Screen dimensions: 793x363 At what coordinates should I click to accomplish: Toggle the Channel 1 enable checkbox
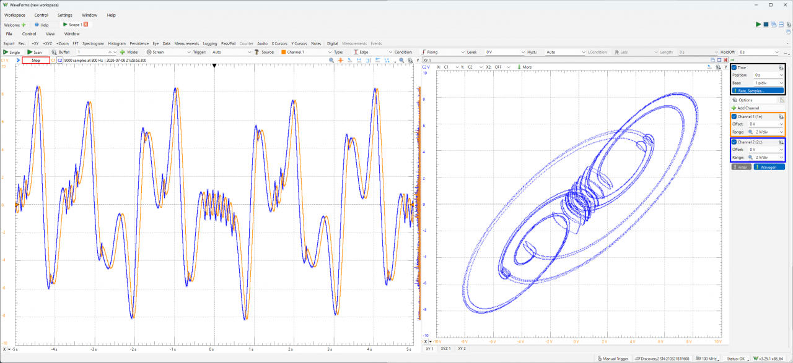pyautogui.click(x=734, y=116)
